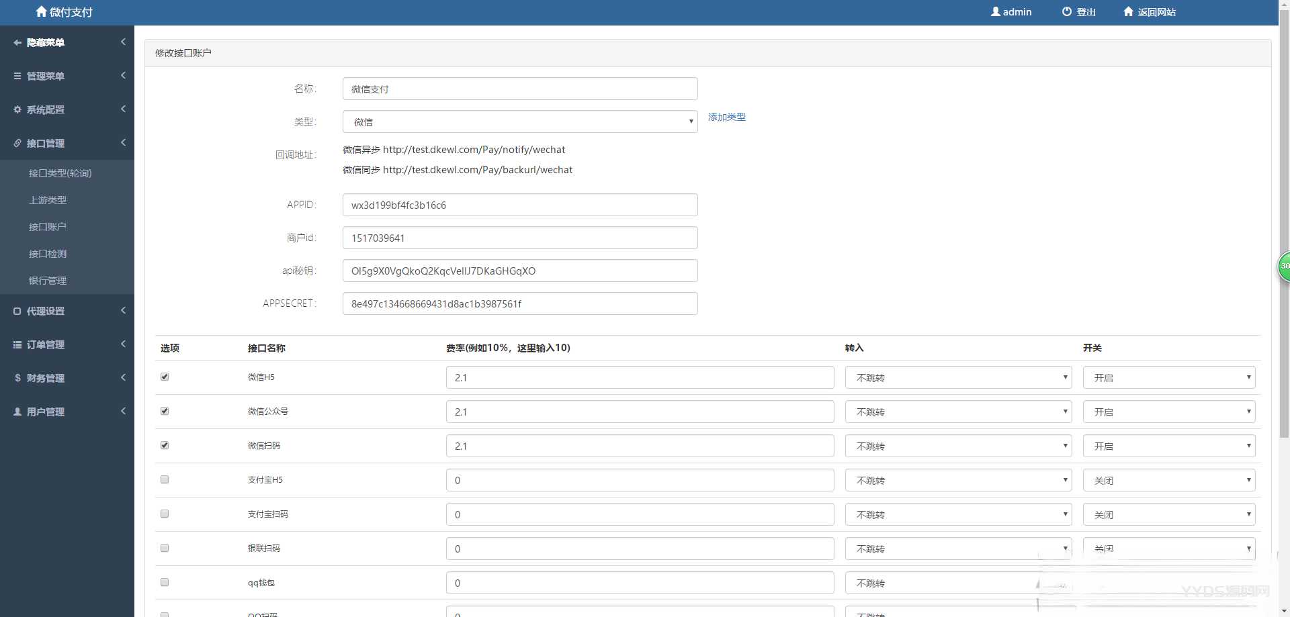Image resolution: width=1290 pixels, height=617 pixels.
Task: Click the gear icon for 系统配置
Action: (17, 109)
